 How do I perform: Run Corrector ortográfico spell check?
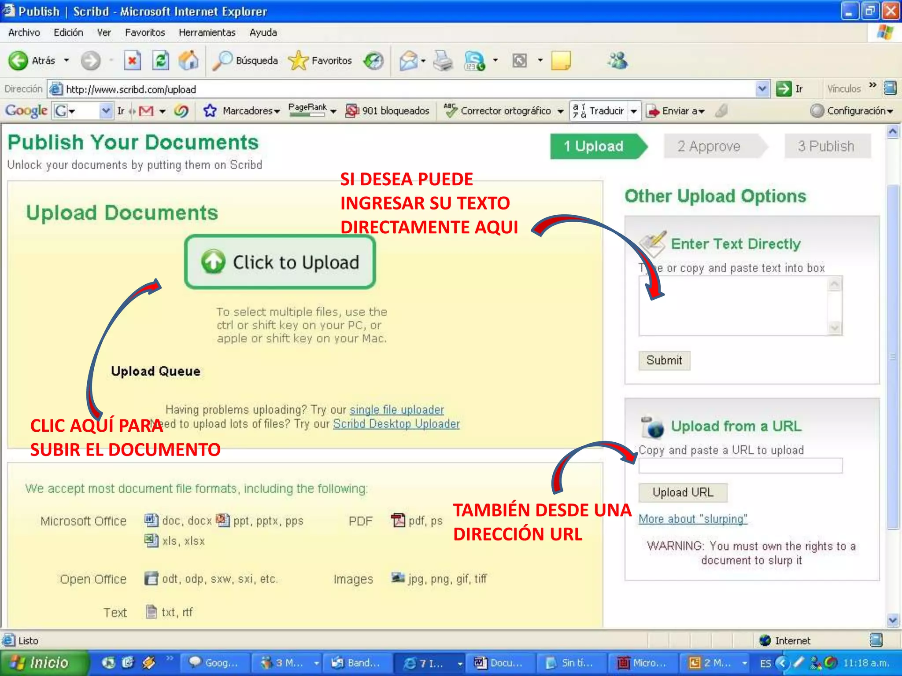[498, 110]
